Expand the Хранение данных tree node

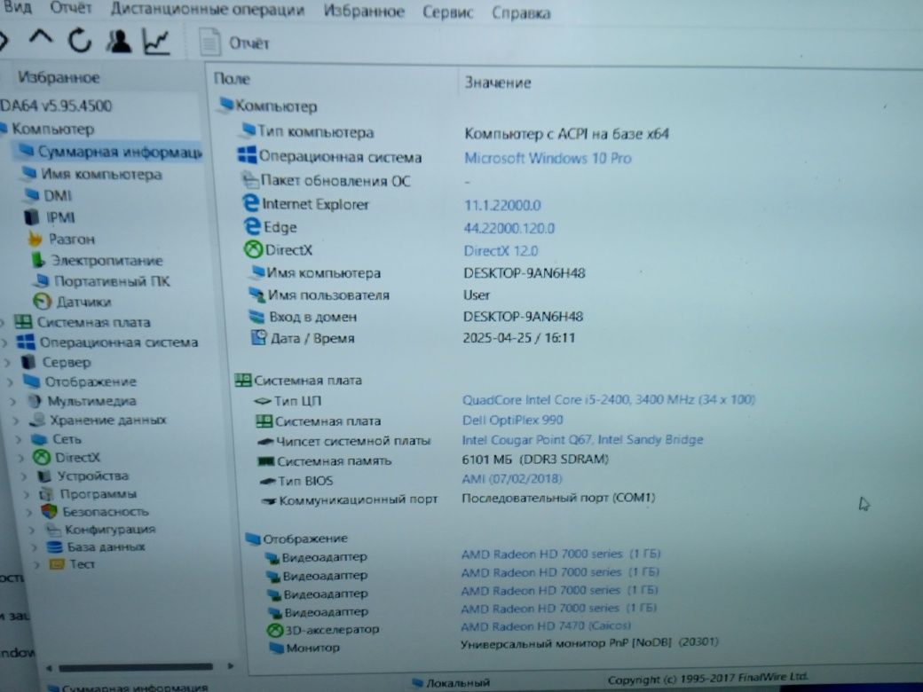[x=17, y=421]
